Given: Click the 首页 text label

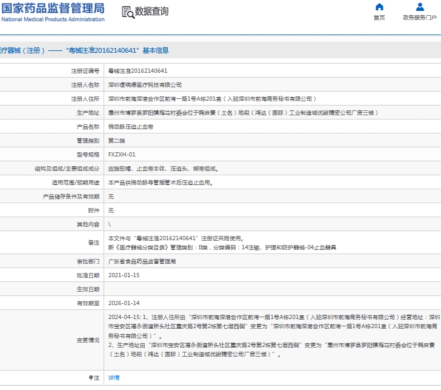Looking at the screenshot, I should (379, 18).
